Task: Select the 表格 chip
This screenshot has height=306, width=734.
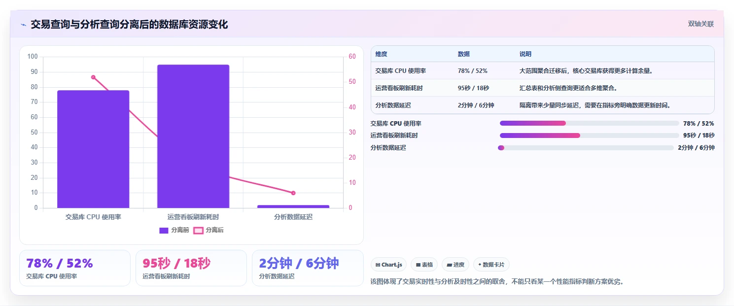Action: 424,265
